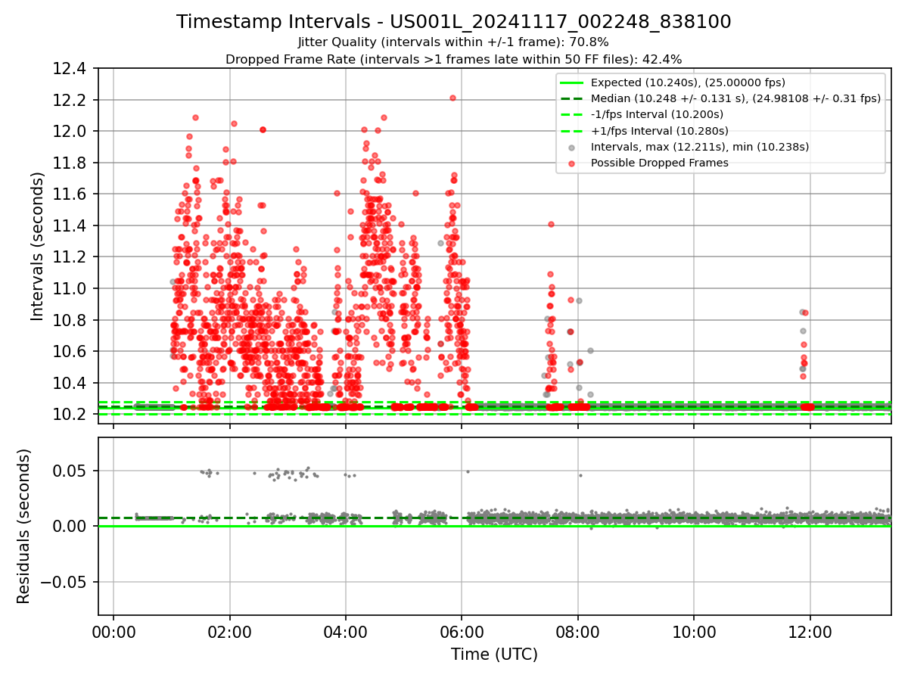Click the 12.4 tick label on the Intervals axis

(x=71, y=69)
